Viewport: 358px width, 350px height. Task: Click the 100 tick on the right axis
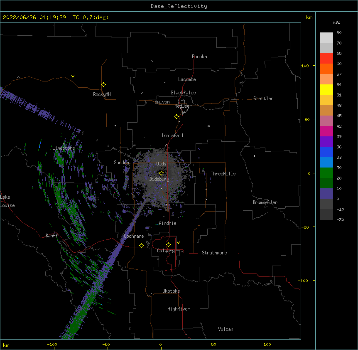click(x=305, y=66)
